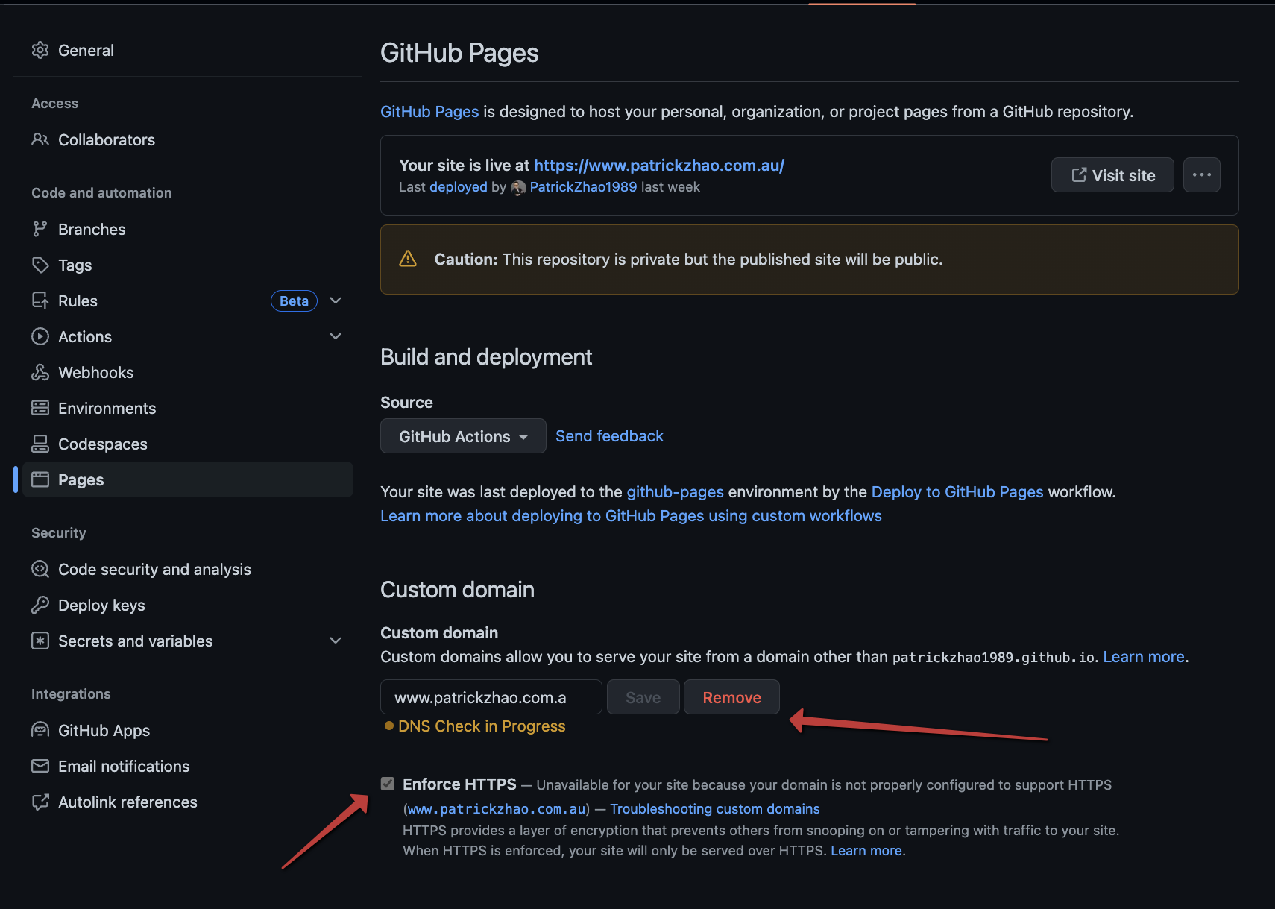The height and width of the screenshot is (909, 1275).
Task: Click the Pages browser icon
Action: click(x=40, y=479)
